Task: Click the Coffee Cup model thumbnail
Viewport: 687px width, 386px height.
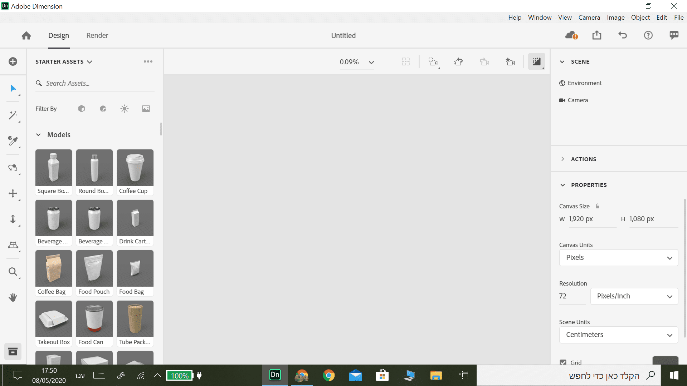Action: coord(135,168)
